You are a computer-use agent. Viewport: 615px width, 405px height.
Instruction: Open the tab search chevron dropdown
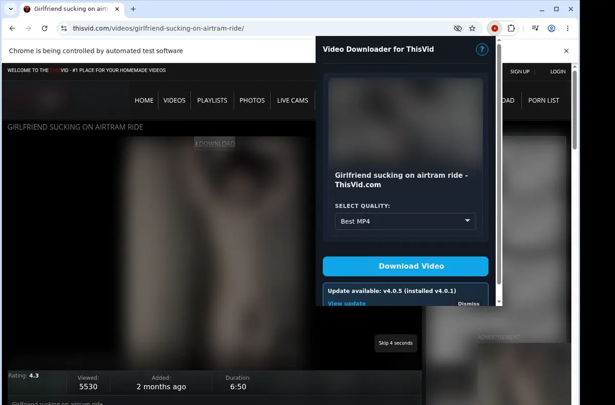11,9
